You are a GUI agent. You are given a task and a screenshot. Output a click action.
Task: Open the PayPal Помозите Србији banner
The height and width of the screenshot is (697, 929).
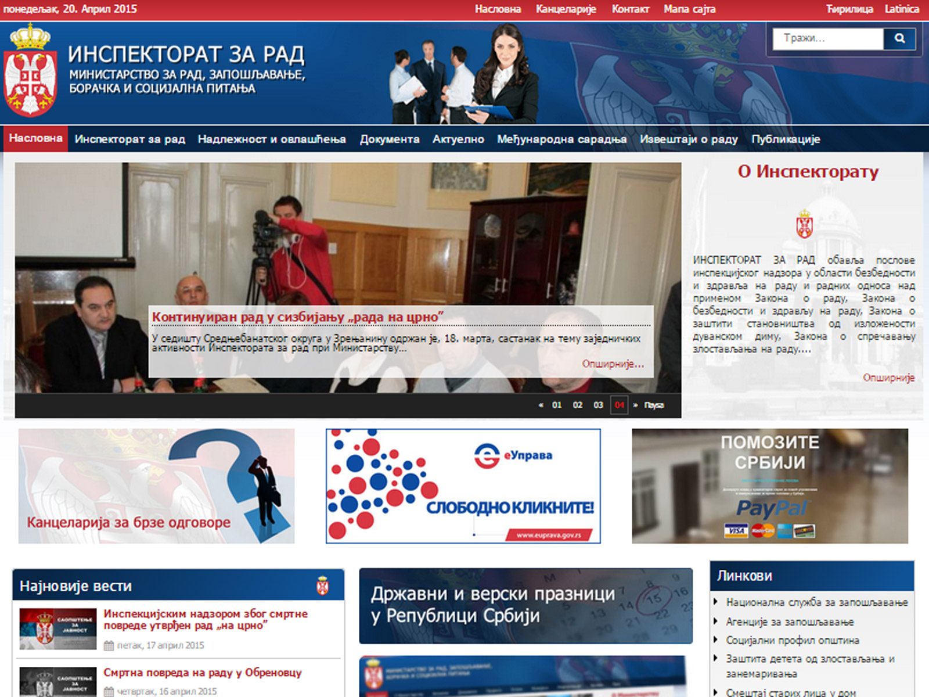pos(770,486)
